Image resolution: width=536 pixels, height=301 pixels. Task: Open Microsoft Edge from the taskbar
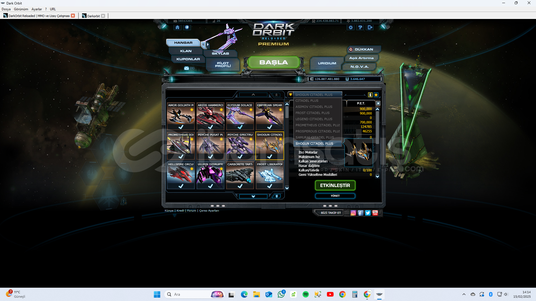pos(244,294)
